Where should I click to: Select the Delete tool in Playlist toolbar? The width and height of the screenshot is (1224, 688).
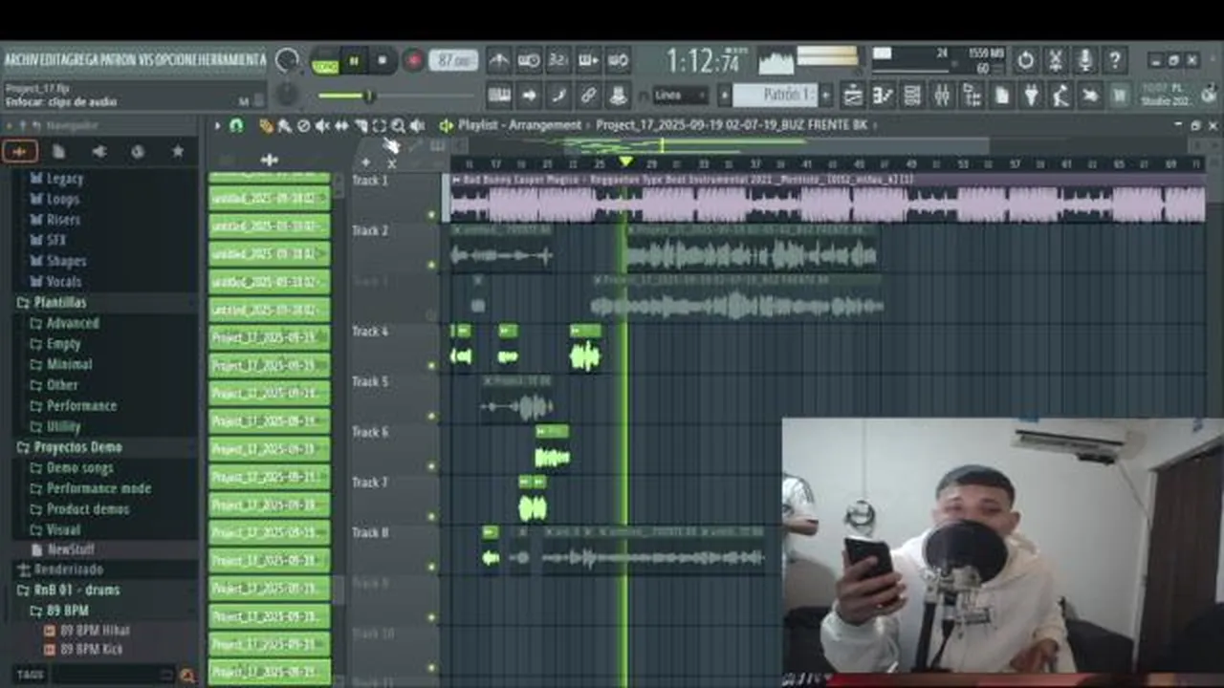(x=303, y=126)
